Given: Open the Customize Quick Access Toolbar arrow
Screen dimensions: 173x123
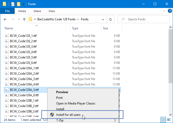Looking at the screenshot, I should pyautogui.click(x=23, y=4).
